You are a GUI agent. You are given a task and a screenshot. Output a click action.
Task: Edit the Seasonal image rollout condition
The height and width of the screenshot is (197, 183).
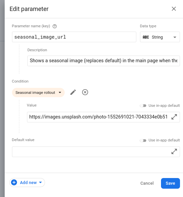click(x=73, y=92)
